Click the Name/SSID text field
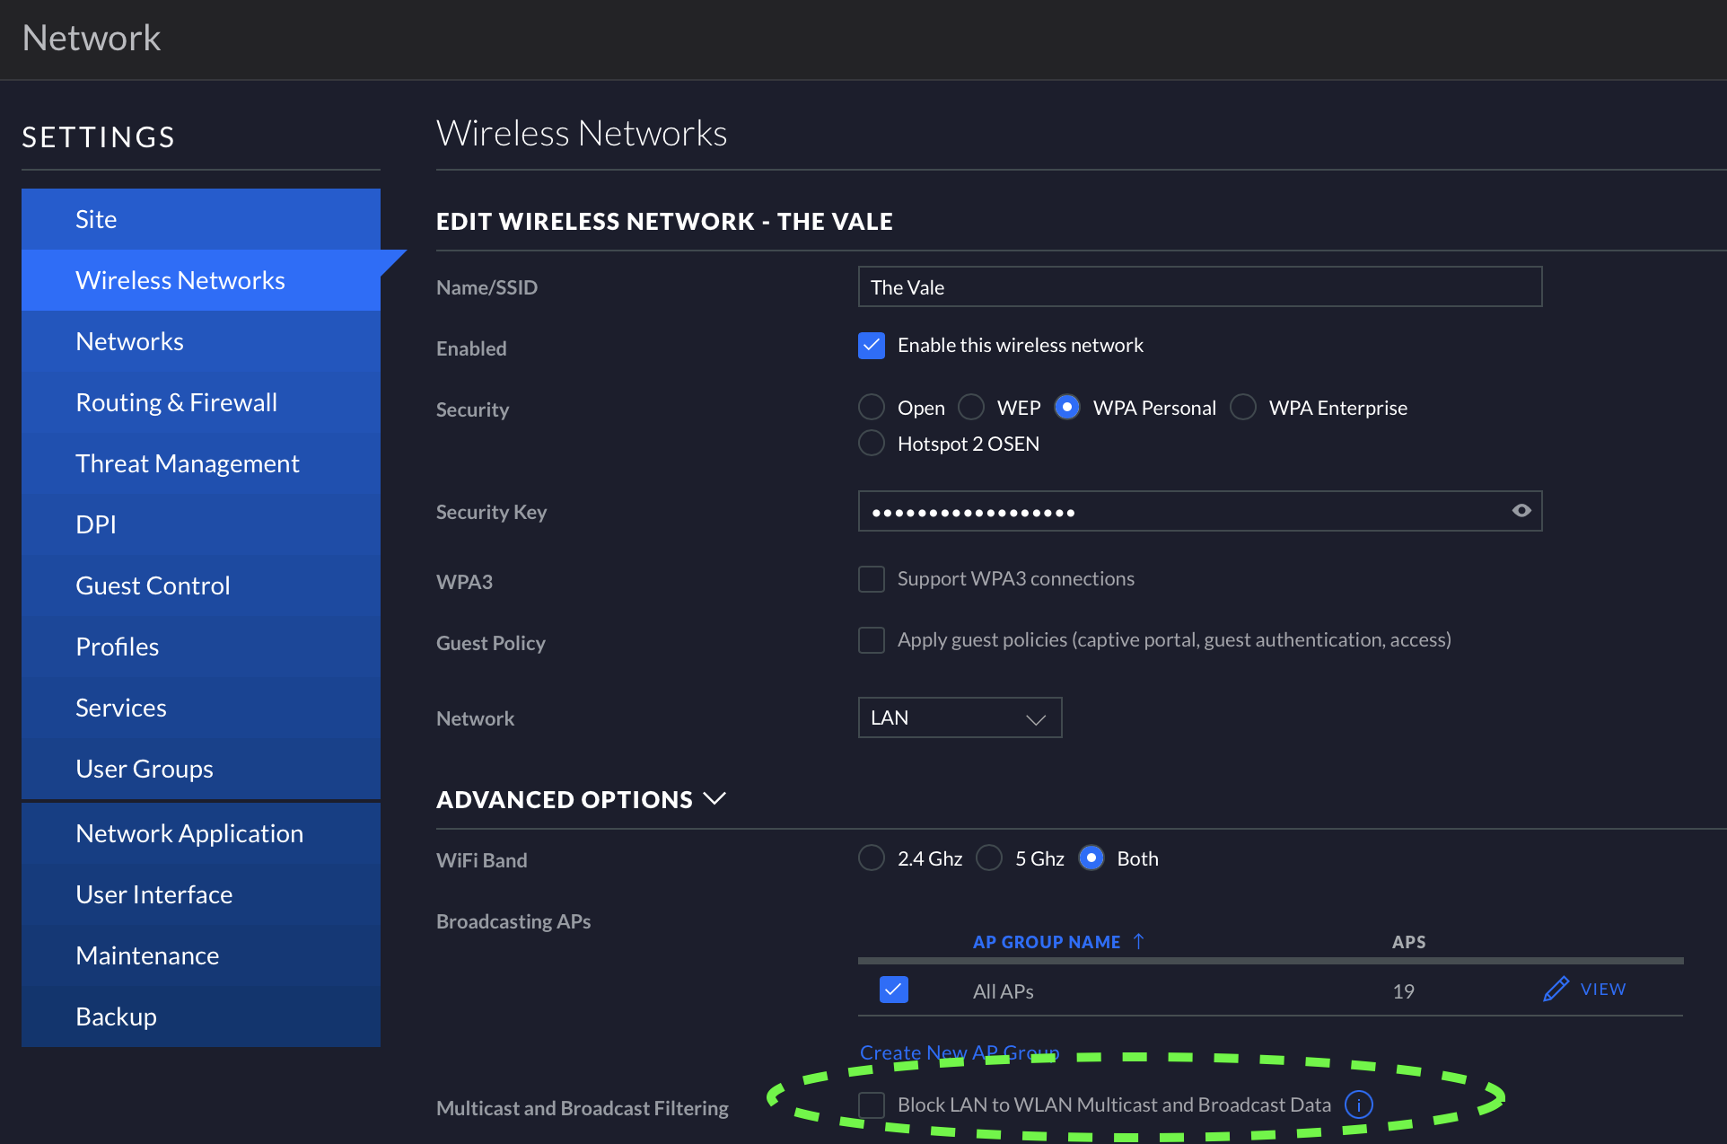The height and width of the screenshot is (1144, 1727). click(1199, 287)
